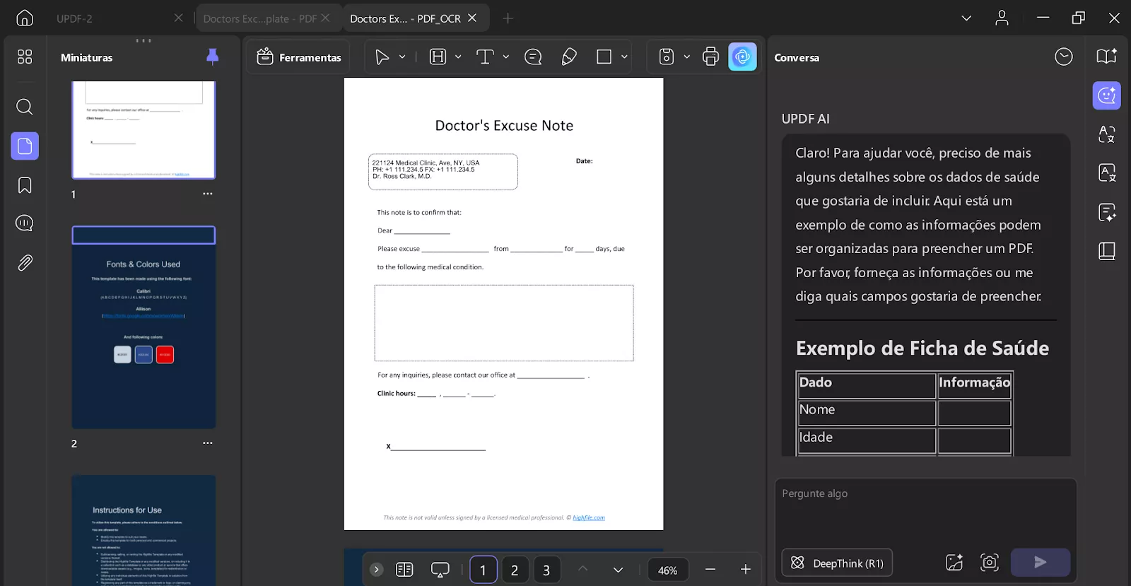Image resolution: width=1131 pixels, height=586 pixels.
Task: Toggle the UPDF AI assistant toolbar button
Action: pos(742,57)
